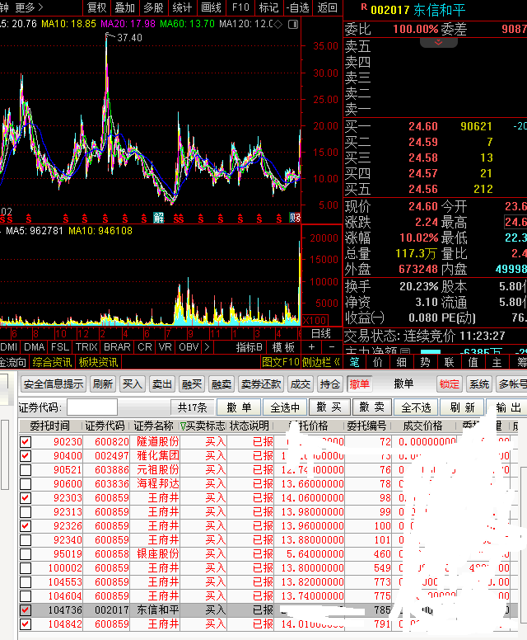
Task: Open the 综合资讯 news tab
Action: tap(52, 362)
